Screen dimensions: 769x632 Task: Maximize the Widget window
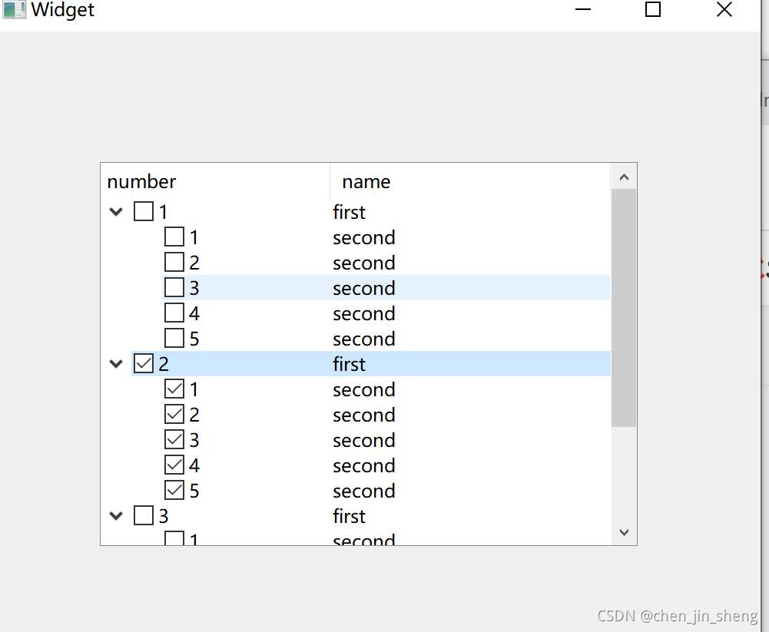[653, 9]
